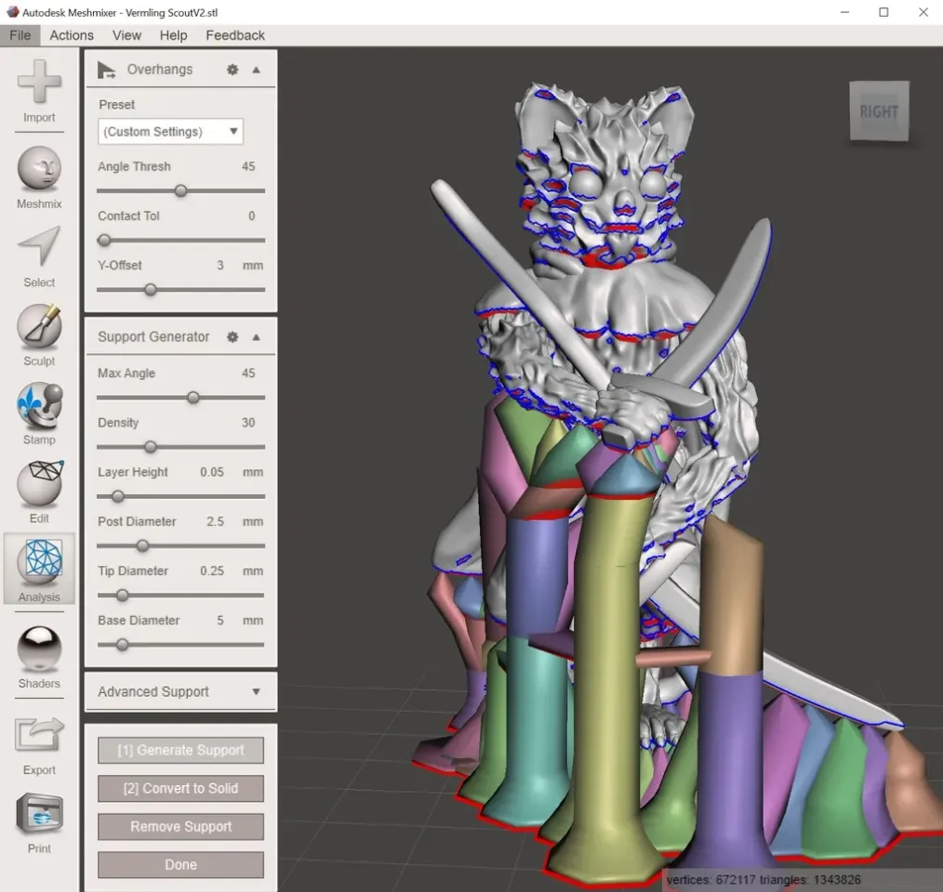Open Overhangs settings gear

232,70
